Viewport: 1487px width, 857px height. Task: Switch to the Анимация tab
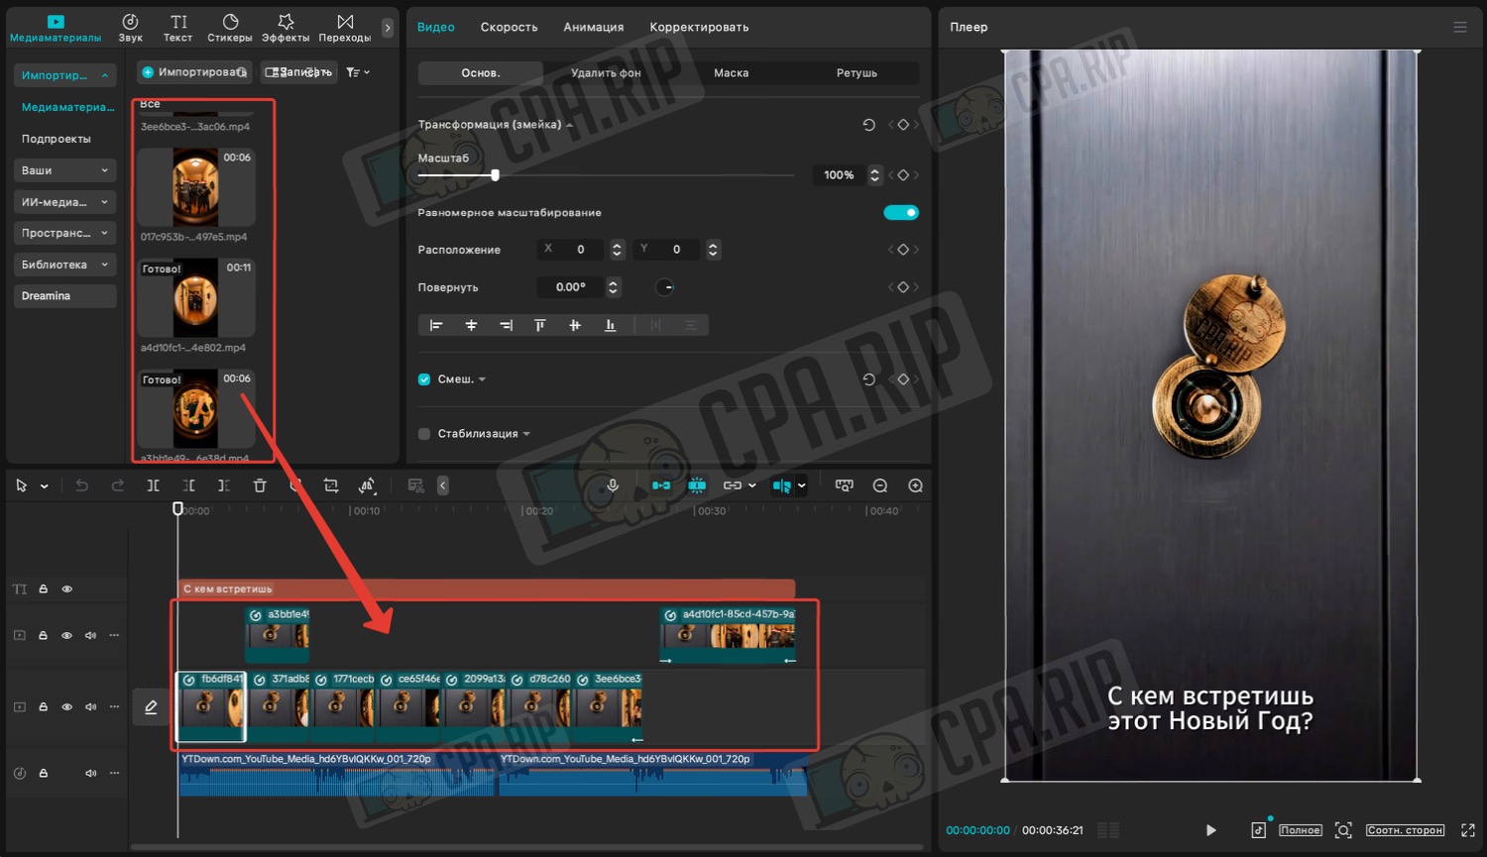593,27
